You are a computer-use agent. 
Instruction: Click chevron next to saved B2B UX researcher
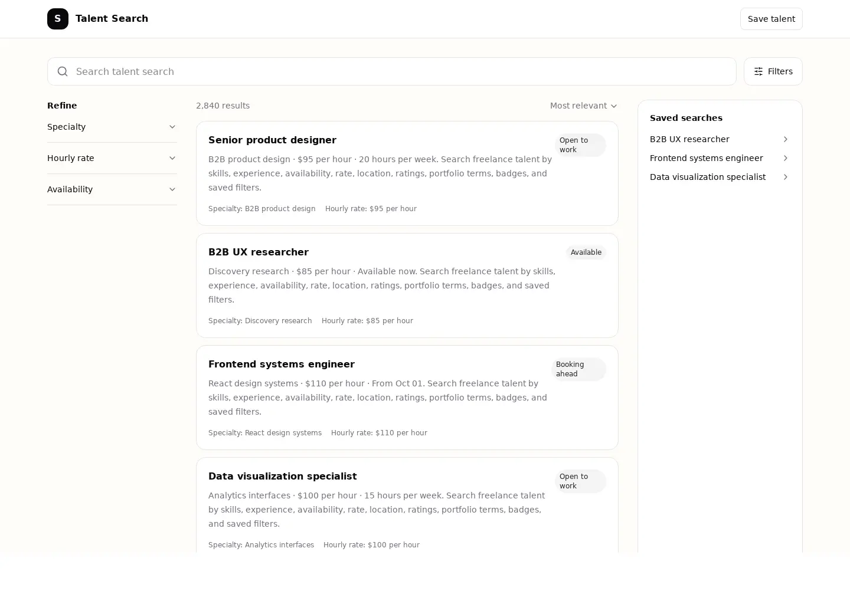[785, 139]
